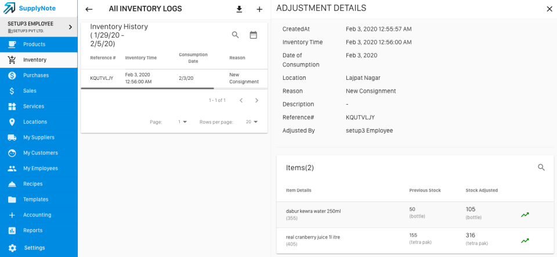Click the setup3 Employee adjusted-by value
The image size is (557, 257).
coord(370,131)
